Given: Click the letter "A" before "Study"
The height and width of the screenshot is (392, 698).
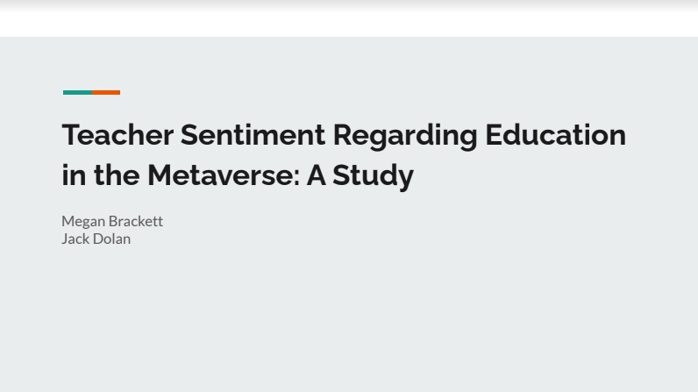Looking at the screenshot, I should 316,175.
